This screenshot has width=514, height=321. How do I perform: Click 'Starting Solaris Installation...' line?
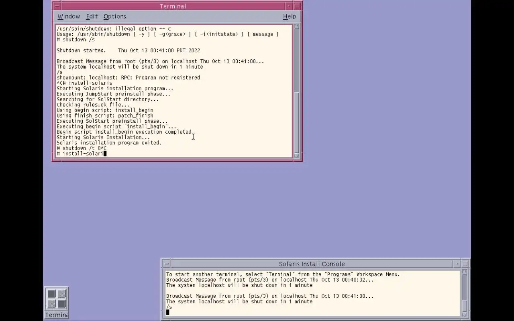(x=103, y=137)
